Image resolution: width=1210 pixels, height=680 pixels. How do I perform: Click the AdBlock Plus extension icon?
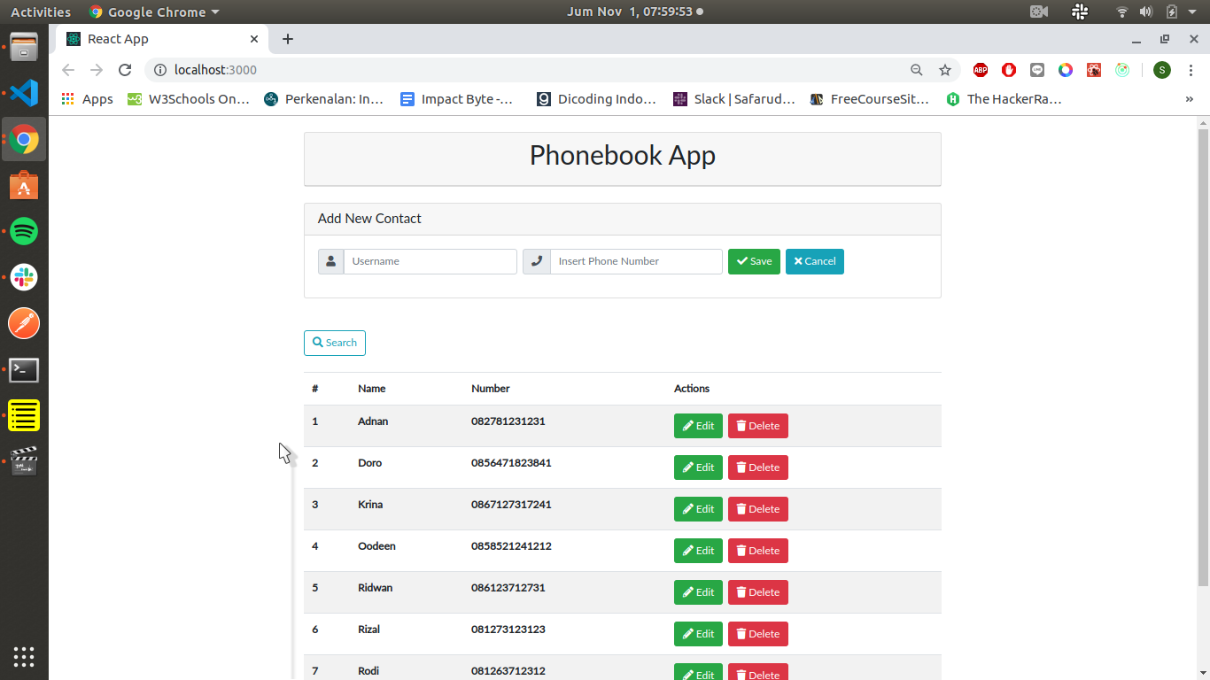981,70
